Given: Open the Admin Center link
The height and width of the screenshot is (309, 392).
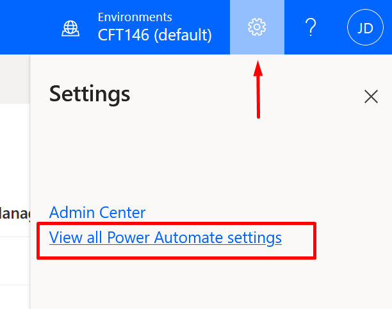Looking at the screenshot, I should [x=97, y=212].
